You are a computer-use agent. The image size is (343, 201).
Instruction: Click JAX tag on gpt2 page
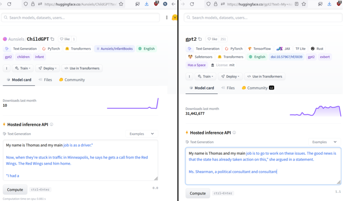pos(283,48)
